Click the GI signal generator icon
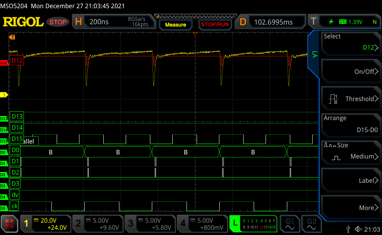 coord(289,223)
